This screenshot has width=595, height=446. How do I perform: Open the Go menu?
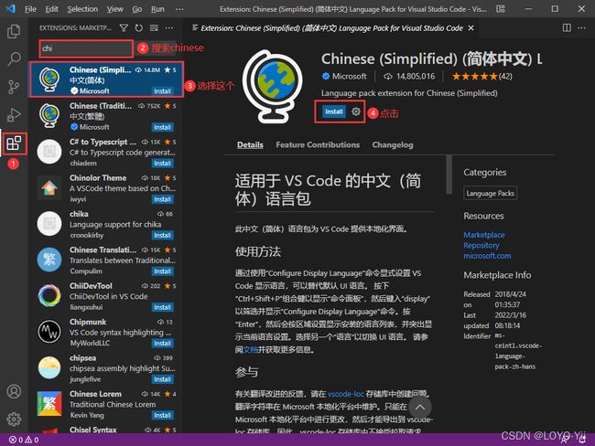click(x=137, y=9)
